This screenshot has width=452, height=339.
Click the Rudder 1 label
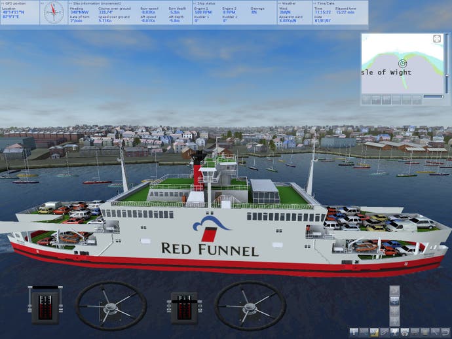coord(202,17)
